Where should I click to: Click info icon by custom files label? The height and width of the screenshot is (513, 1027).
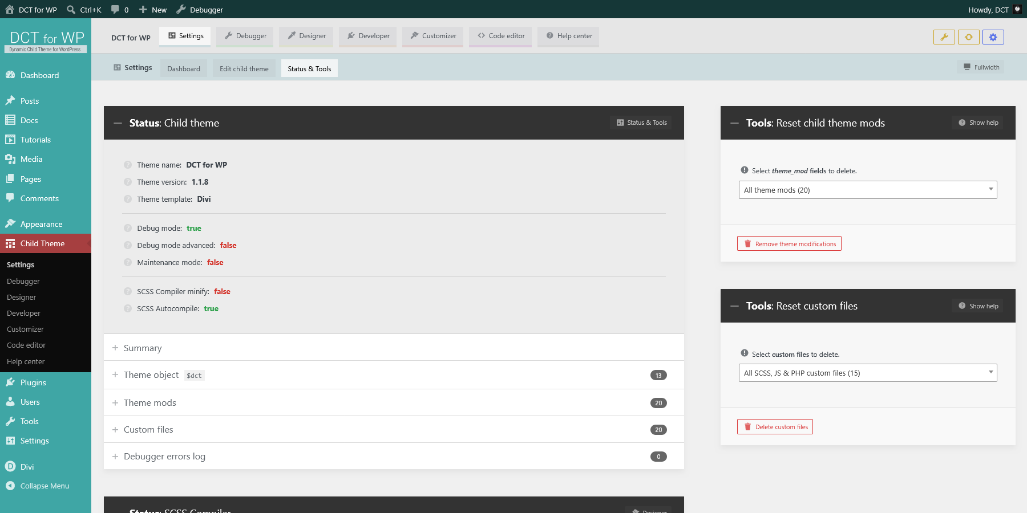click(744, 353)
